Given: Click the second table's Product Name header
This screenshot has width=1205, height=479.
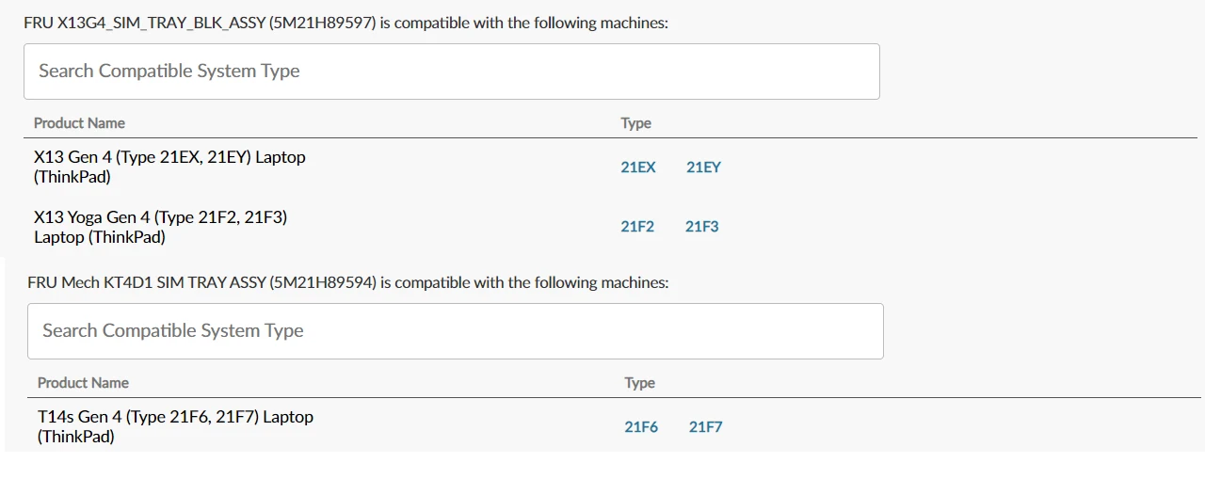Looking at the screenshot, I should pyautogui.click(x=83, y=383).
